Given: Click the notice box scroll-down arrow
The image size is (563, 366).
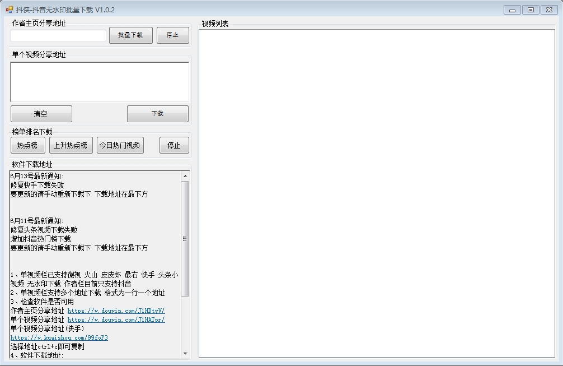Looking at the screenshot, I should pos(186,354).
